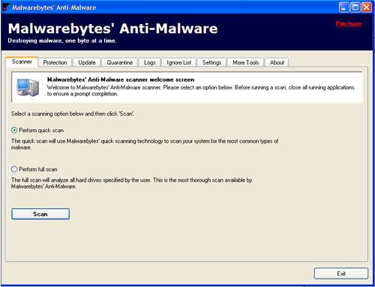Close the Malwarebytes window

click(367, 8)
